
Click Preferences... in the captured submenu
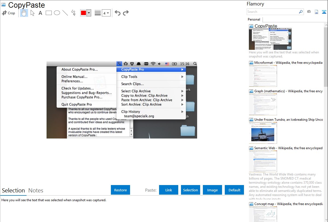(x=72, y=81)
